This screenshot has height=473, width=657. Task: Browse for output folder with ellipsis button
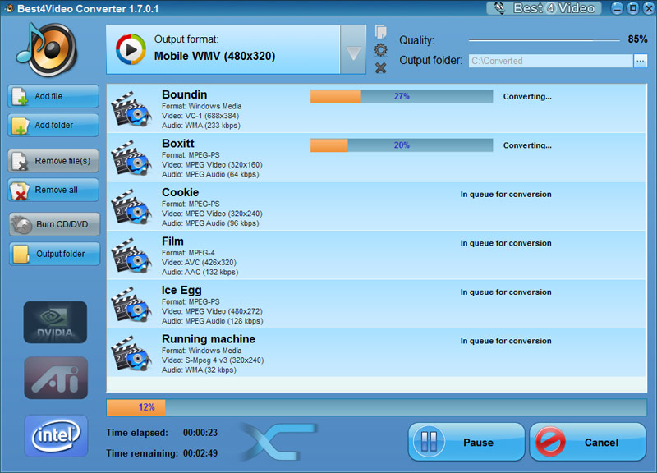(x=640, y=61)
